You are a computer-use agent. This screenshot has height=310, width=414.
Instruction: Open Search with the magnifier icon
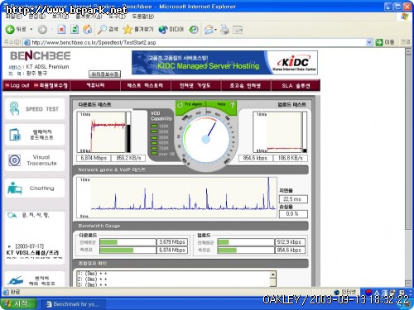click(102, 29)
